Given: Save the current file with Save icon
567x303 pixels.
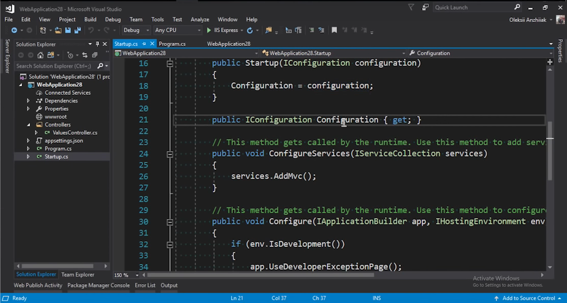Looking at the screenshot, I should point(68,31).
